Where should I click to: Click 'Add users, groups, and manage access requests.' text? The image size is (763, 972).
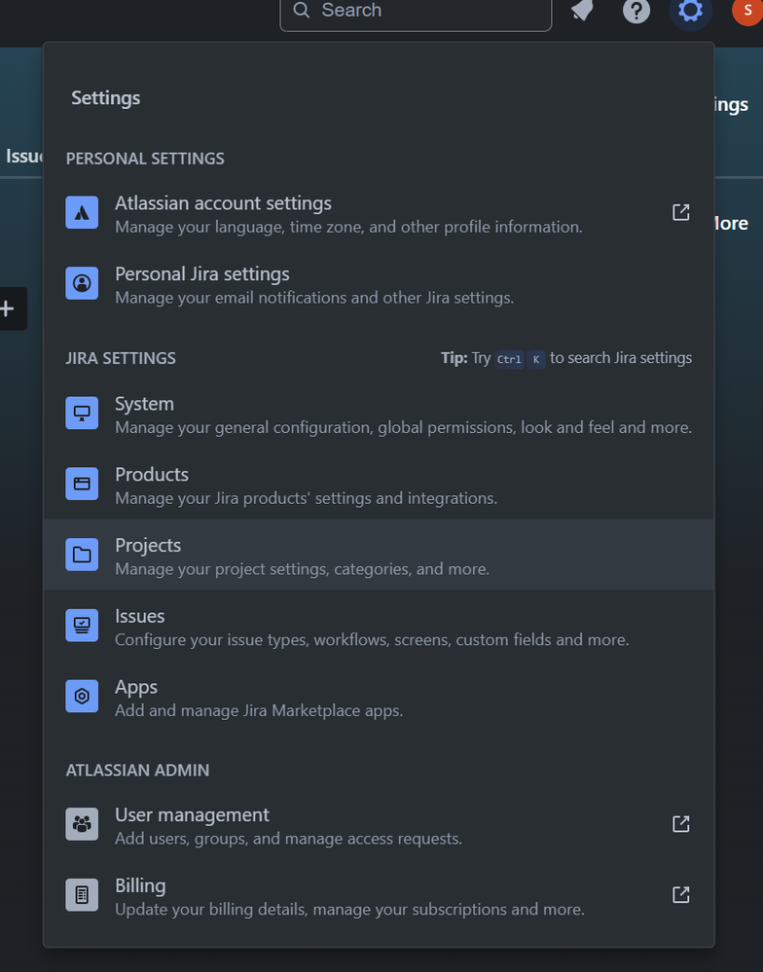(x=288, y=839)
